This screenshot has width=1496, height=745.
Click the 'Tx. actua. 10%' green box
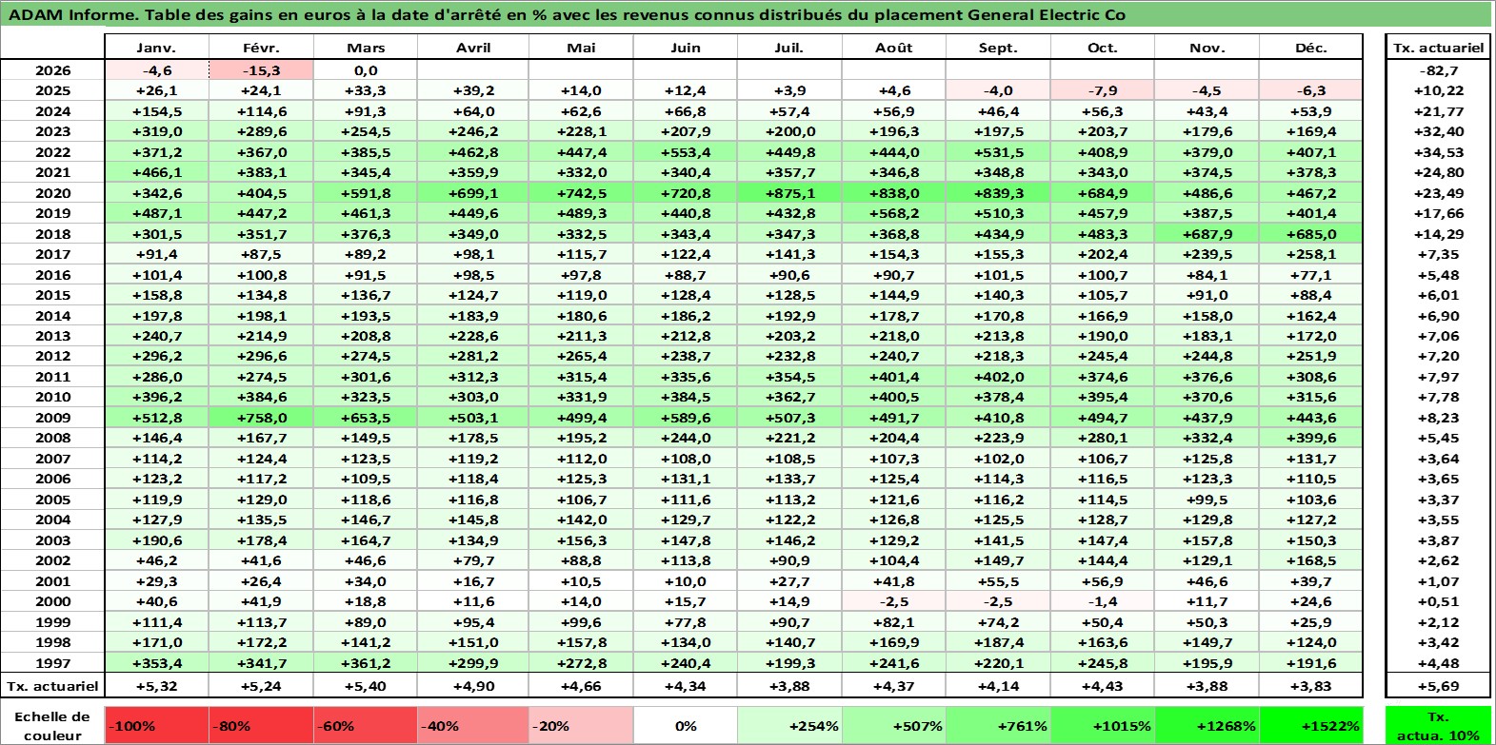coord(1438,725)
